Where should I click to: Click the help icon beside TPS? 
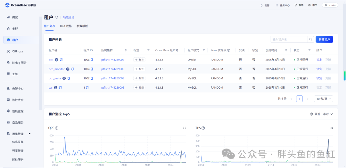pos(203,128)
